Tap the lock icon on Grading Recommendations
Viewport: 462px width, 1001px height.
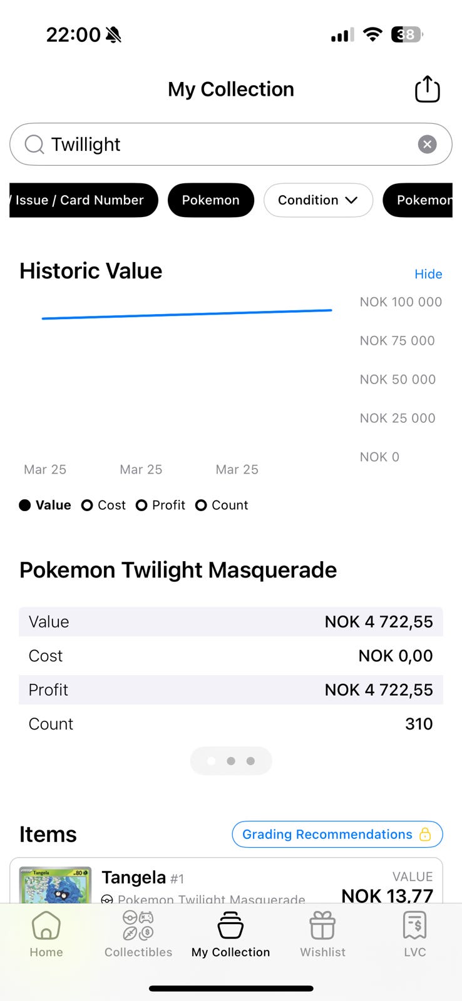425,834
